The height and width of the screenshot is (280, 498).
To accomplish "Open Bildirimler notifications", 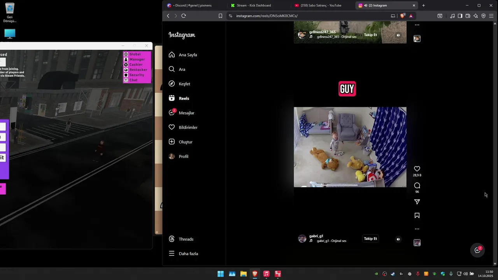I will point(183,127).
